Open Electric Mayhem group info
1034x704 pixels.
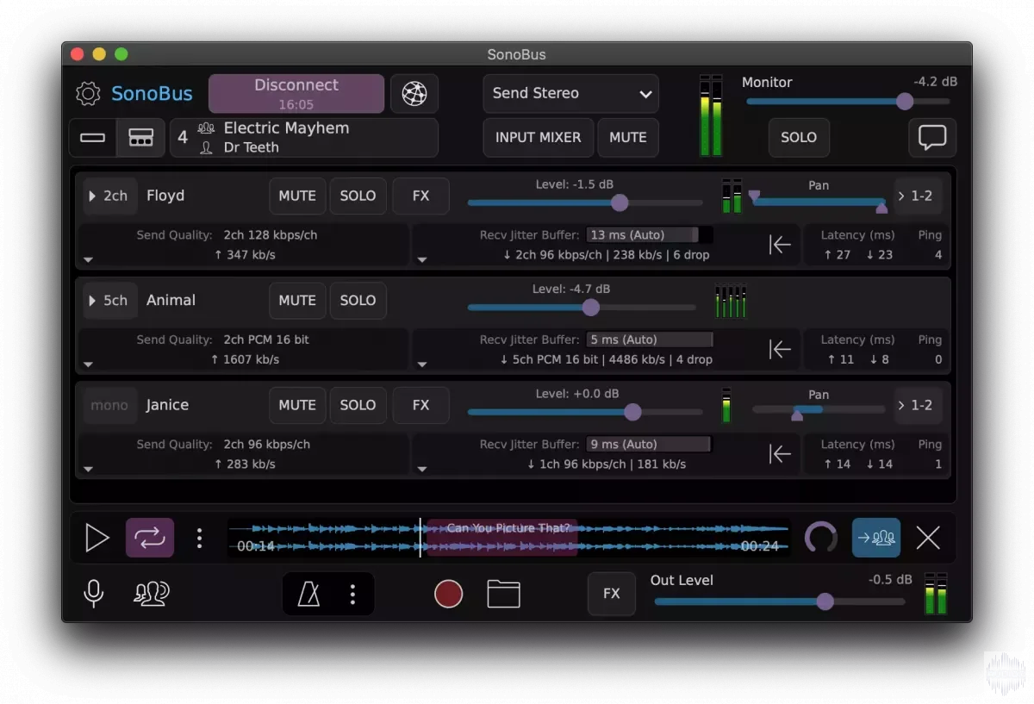304,138
